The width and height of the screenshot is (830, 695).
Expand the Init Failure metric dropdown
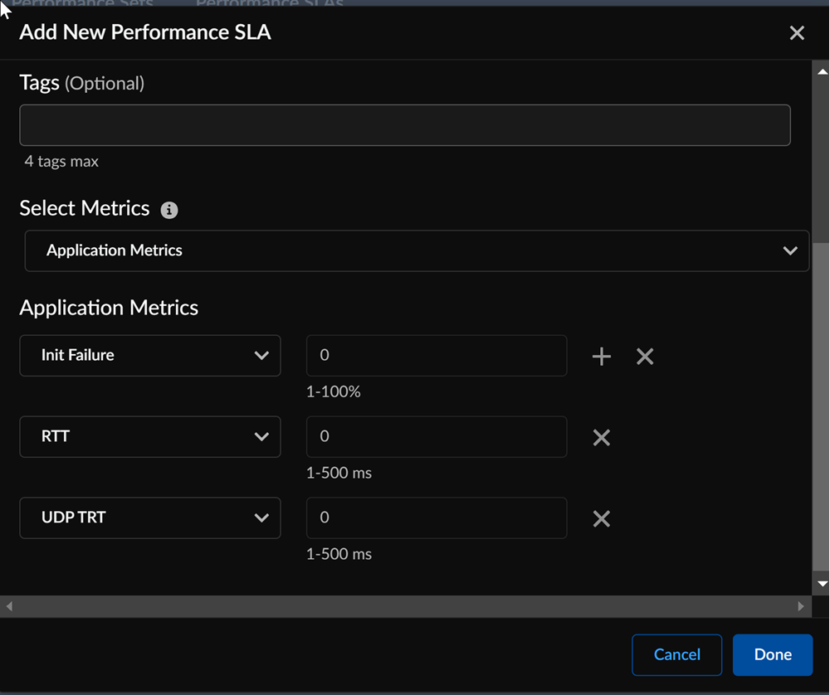(150, 356)
